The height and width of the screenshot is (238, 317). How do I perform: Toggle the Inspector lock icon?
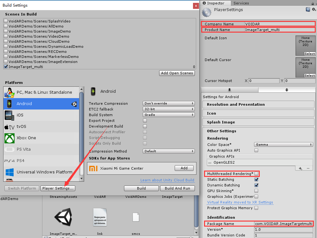[x=313, y=3]
